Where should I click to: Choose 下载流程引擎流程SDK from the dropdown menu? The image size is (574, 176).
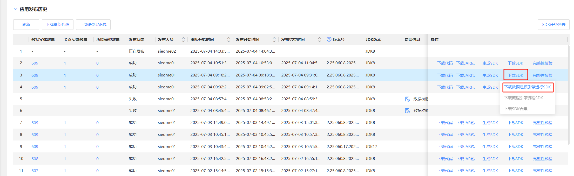[x=523, y=98]
